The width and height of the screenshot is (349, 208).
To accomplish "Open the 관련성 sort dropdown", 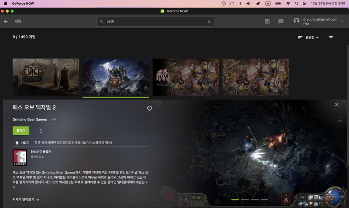I will coord(312,38).
